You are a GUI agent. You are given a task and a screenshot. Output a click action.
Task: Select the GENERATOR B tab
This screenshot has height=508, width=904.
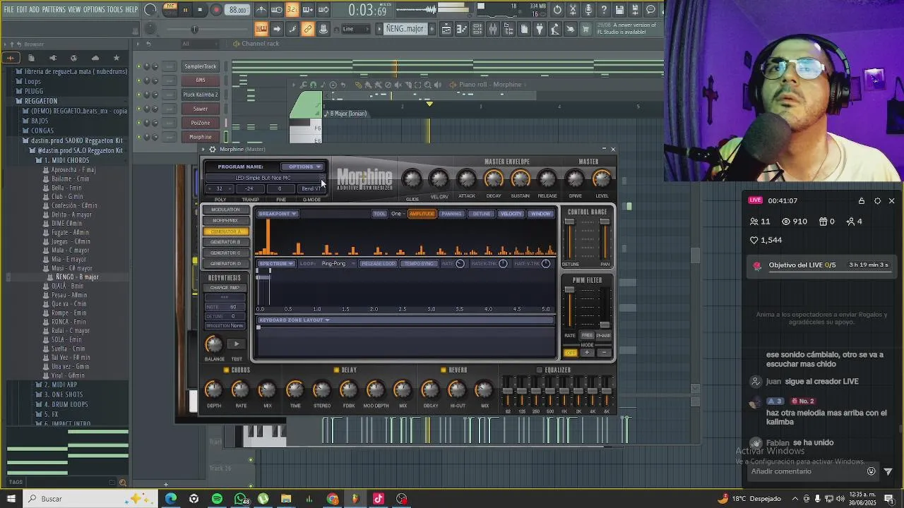(225, 242)
